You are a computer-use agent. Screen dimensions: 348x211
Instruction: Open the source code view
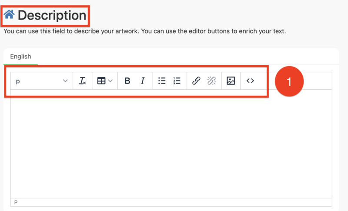point(250,81)
